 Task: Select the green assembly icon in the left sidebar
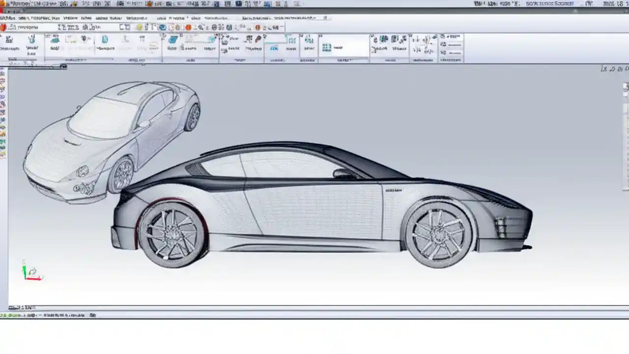click(4, 142)
